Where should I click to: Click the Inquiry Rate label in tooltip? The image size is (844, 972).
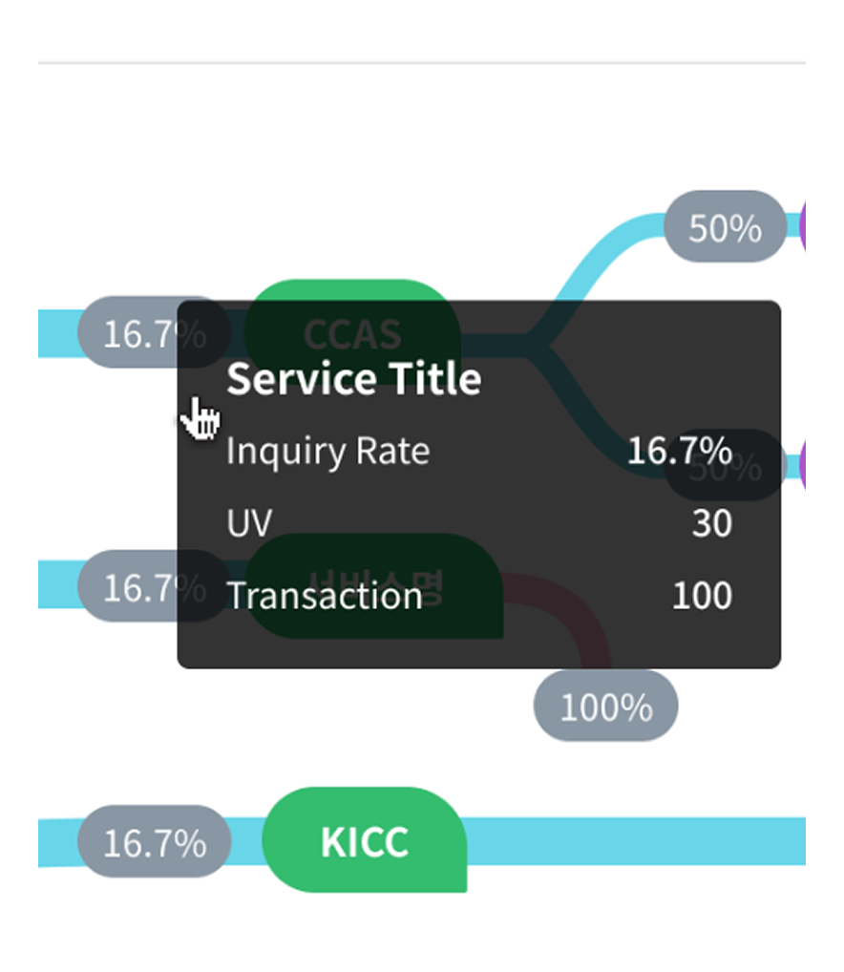tap(327, 451)
